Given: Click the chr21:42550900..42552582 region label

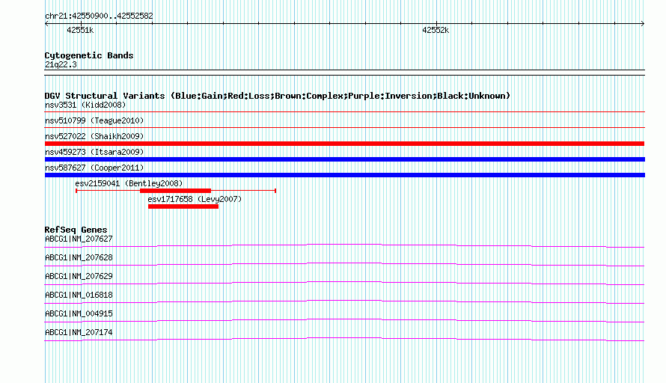Looking at the screenshot, I should tap(99, 16).
